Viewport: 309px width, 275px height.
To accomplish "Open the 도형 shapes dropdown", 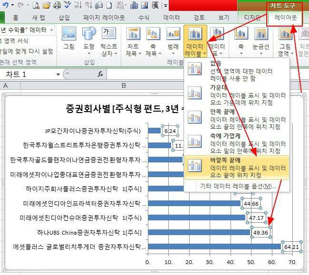I will (89, 41).
